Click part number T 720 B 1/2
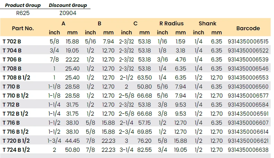 tap(16, 141)
